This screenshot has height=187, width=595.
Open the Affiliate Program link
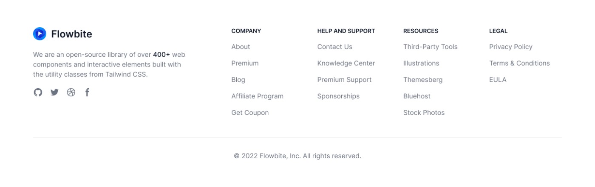click(257, 96)
